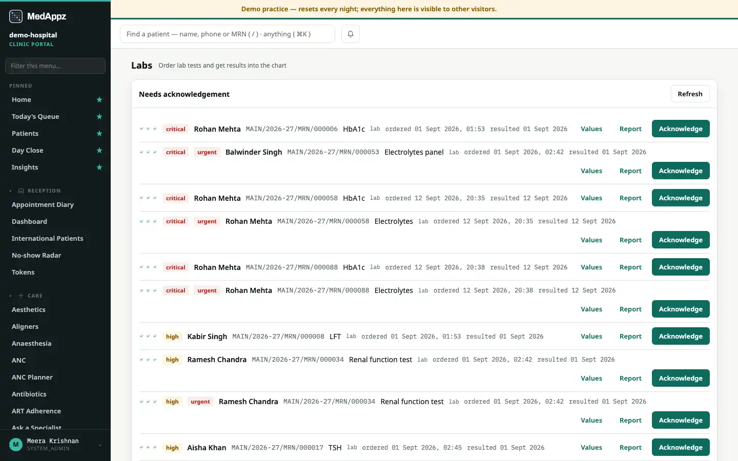738x461 pixels.
Task: Focus the Filter this menu field
Action: click(x=55, y=66)
